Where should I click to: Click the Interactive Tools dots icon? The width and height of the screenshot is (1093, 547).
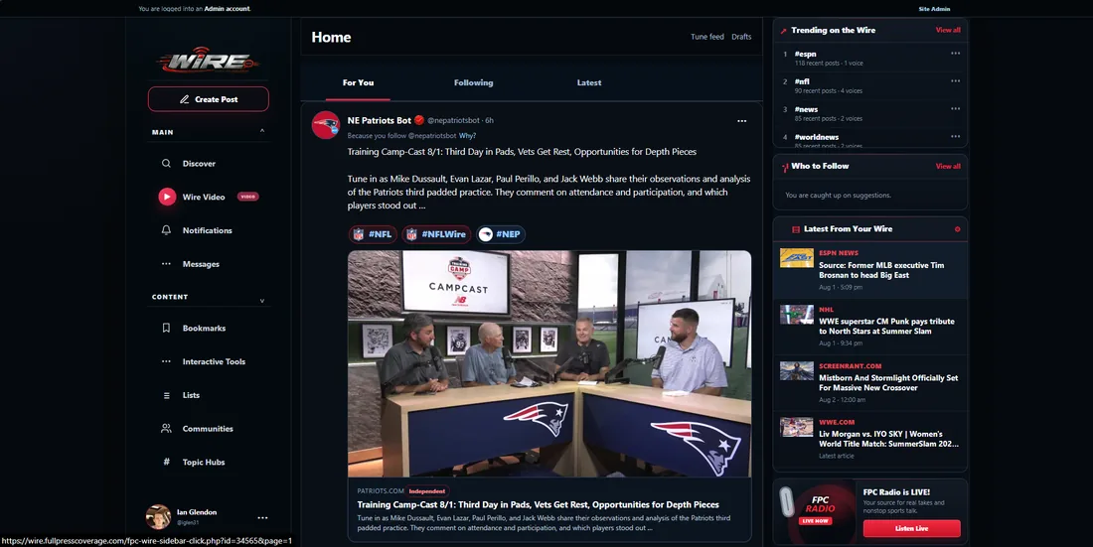pyautogui.click(x=166, y=361)
